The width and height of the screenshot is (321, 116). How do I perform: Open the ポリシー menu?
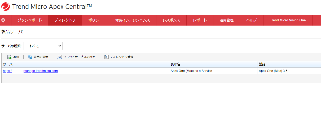[95, 20]
